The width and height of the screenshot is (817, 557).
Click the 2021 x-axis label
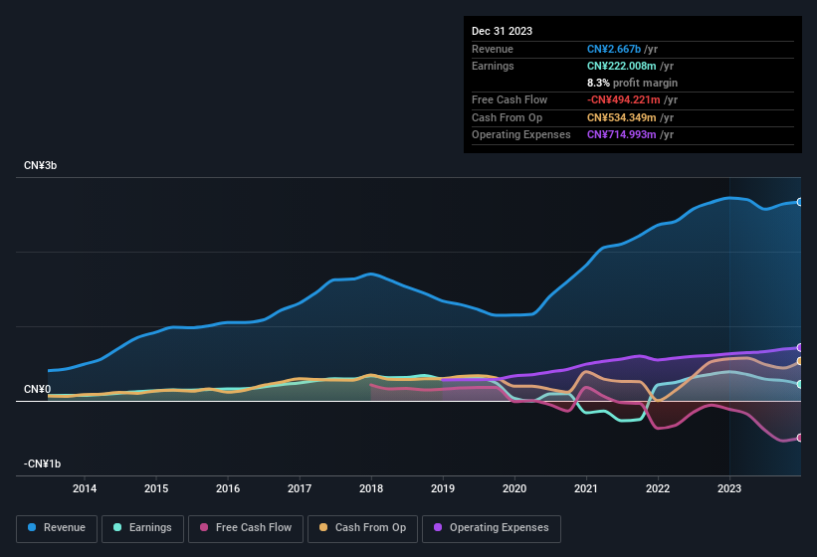click(x=586, y=488)
